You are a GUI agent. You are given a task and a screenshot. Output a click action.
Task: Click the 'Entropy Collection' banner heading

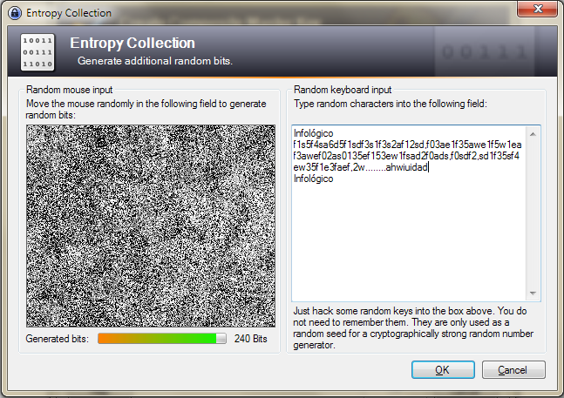click(133, 43)
